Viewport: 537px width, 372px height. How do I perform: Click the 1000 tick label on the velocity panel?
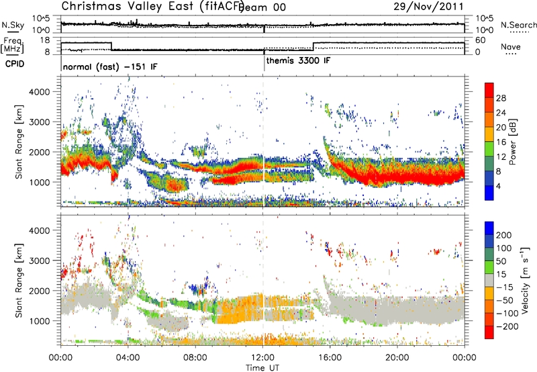tap(39, 321)
